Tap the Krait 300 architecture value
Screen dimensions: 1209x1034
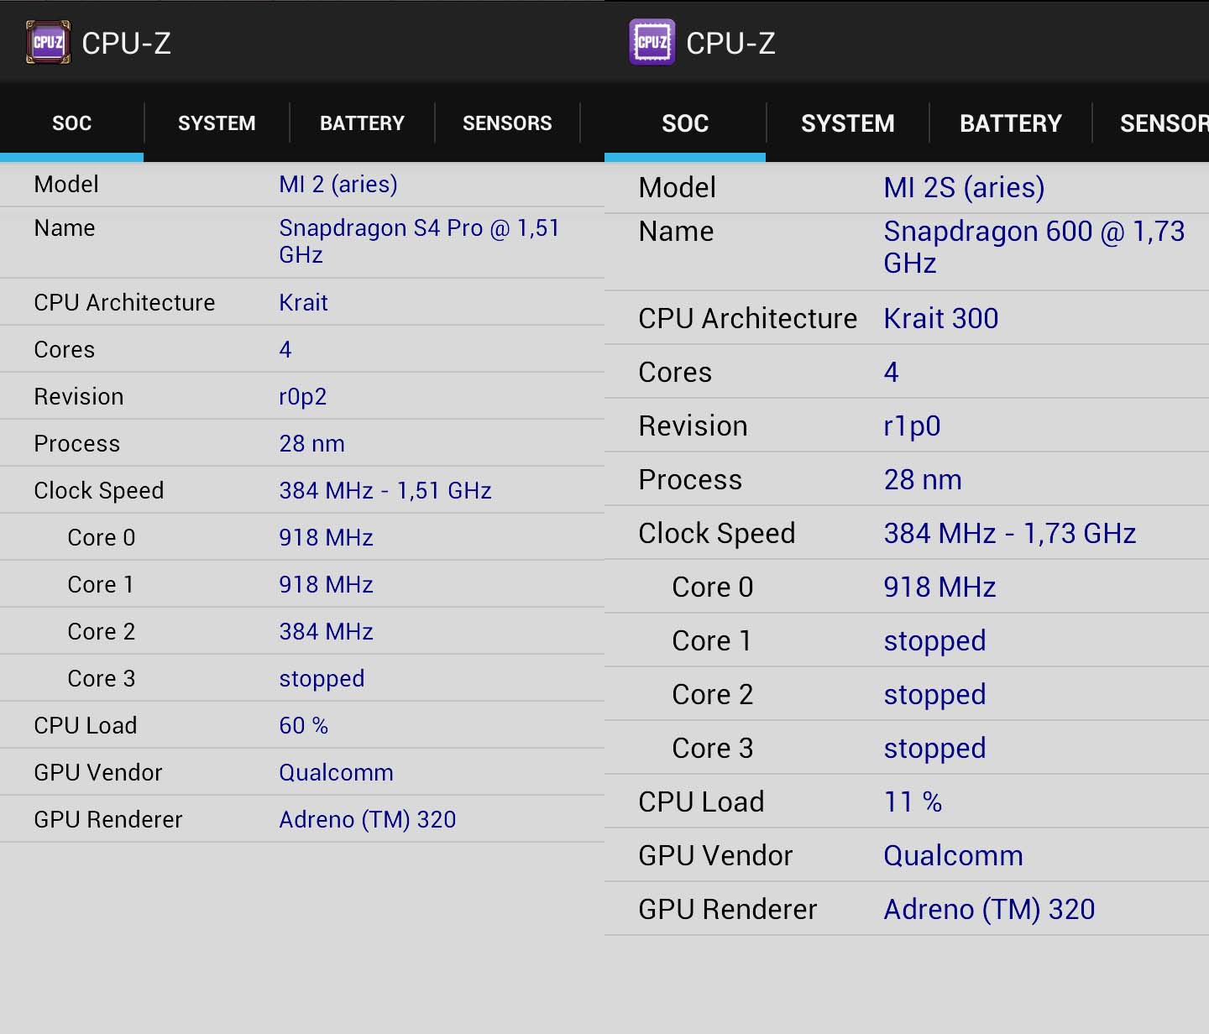point(941,318)
